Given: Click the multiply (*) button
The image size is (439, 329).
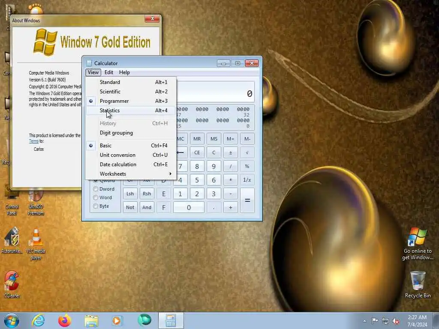Looking at the screenshot, I should (230, 180).
